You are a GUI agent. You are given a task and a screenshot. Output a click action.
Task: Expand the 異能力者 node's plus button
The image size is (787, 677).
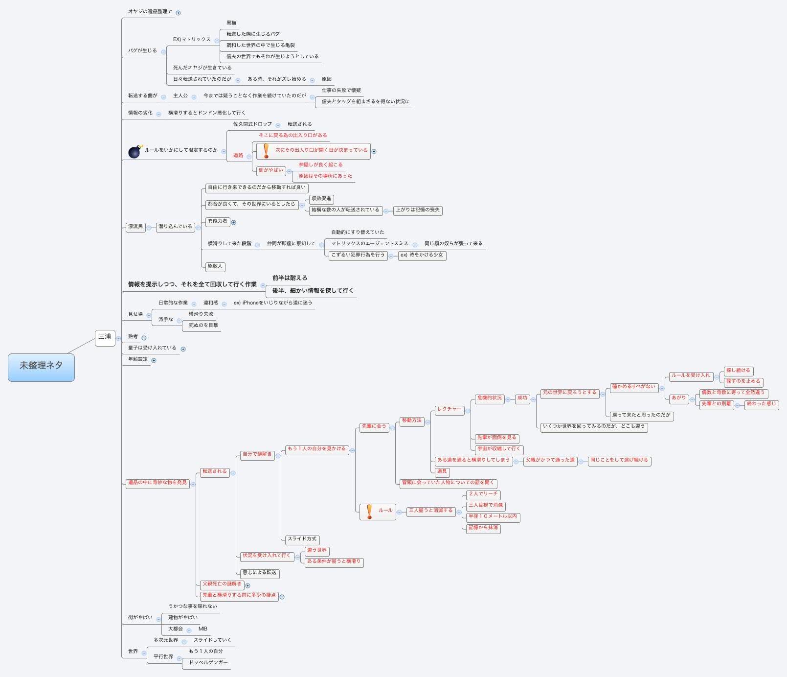tap(233, 222)
